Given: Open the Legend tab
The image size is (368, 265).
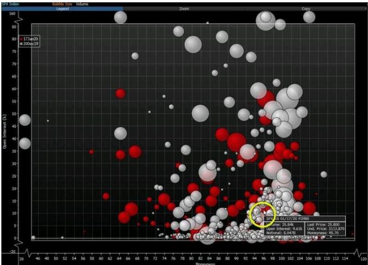Looking at the screenshot, I should coord(61,9).
